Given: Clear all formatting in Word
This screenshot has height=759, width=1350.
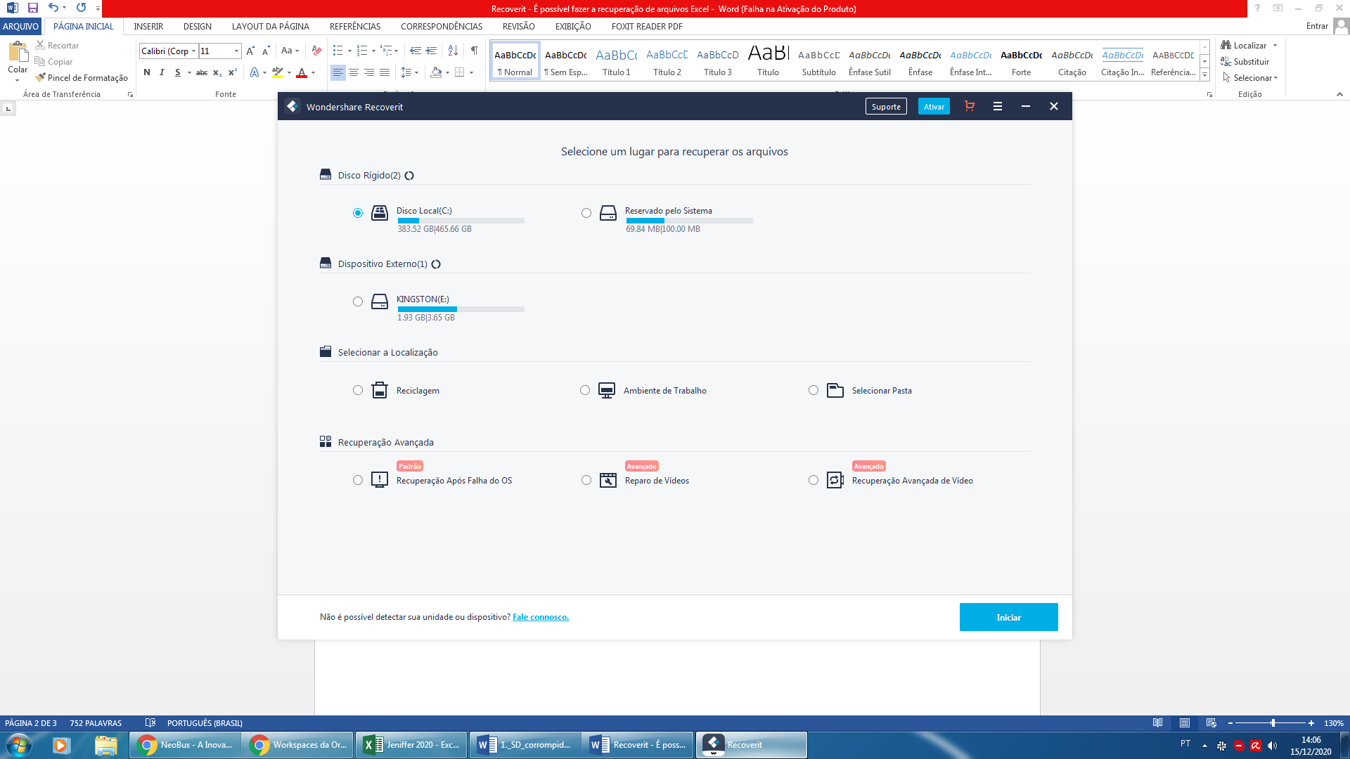Looking at the screenshot, I should pyautogui.click(x=316, y=51).
